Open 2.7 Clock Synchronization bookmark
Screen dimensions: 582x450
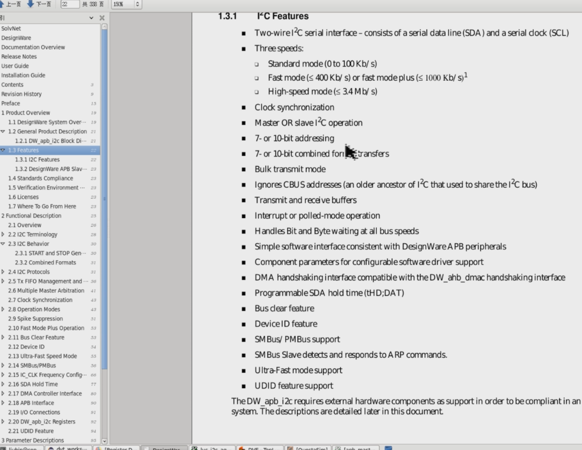coord(40,300)
